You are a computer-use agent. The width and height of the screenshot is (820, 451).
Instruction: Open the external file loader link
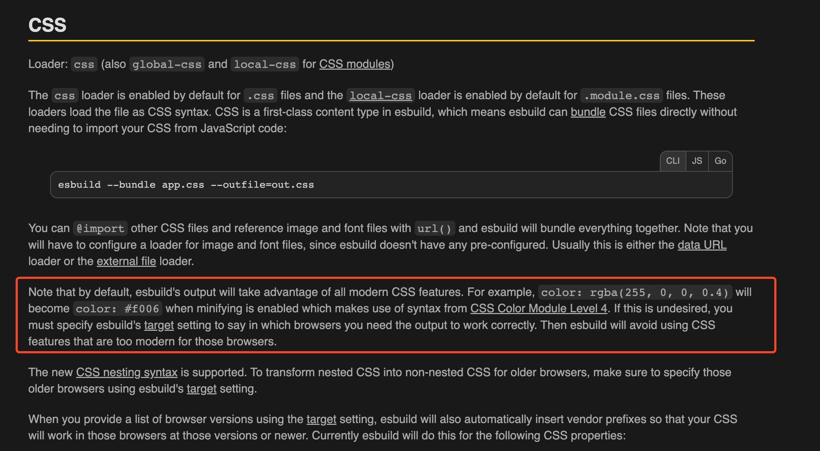tap(126, 261)
